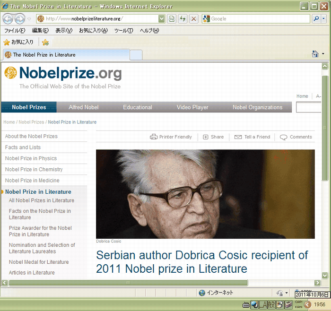Open Nobel Prize in Physics sidebar link
The height and width of the screenshot is (311, 331).
point(31,158)
